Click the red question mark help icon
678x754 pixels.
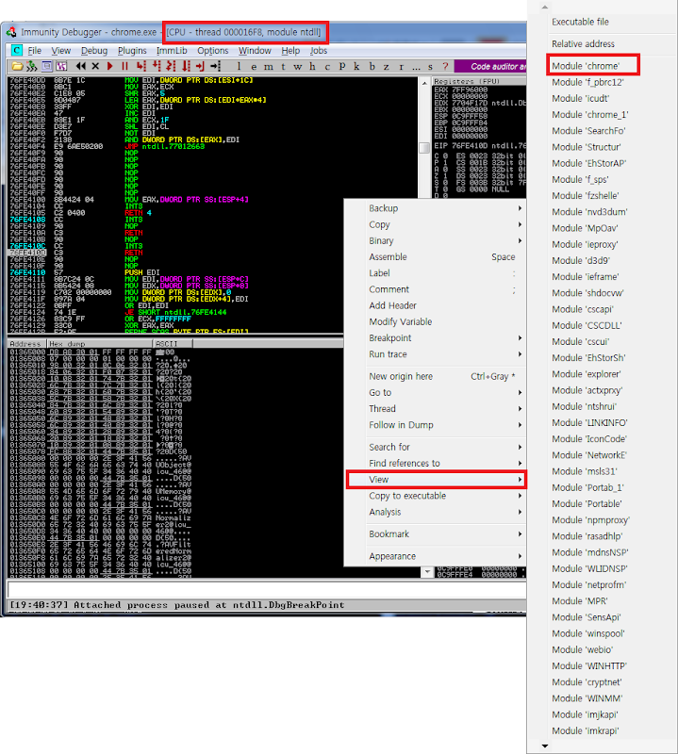click(x=446, y=66)
